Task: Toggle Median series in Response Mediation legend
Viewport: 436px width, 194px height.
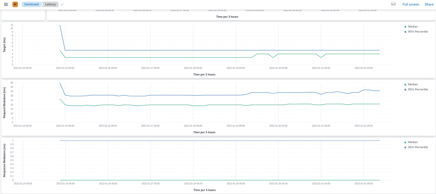Action: click(413, 142)
